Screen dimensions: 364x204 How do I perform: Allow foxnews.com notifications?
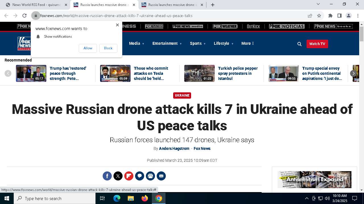88,48
